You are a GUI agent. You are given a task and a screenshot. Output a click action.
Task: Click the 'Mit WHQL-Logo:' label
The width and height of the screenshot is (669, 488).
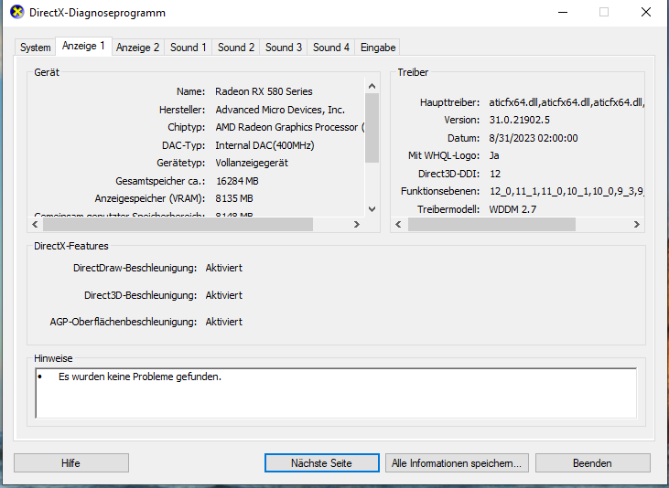pos(444,156)
